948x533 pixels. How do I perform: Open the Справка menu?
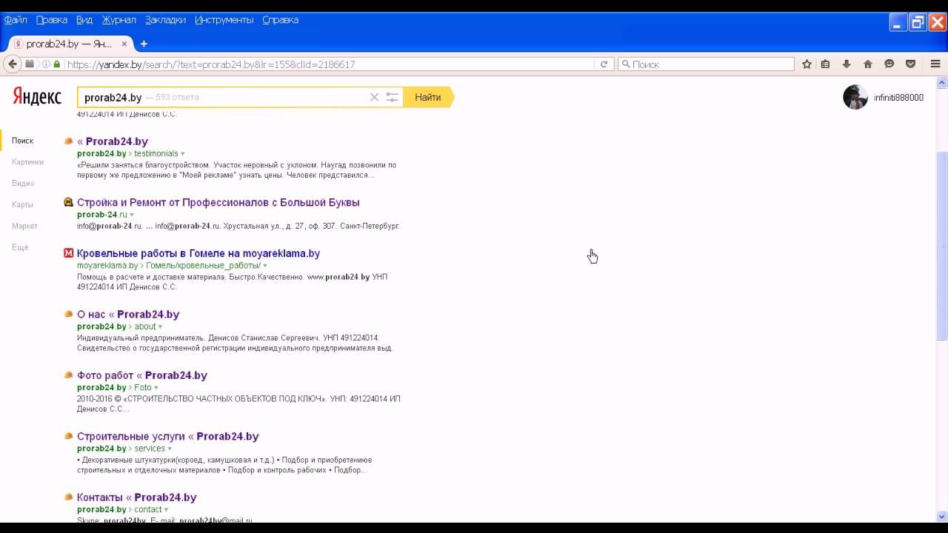[x=281, y=20]
